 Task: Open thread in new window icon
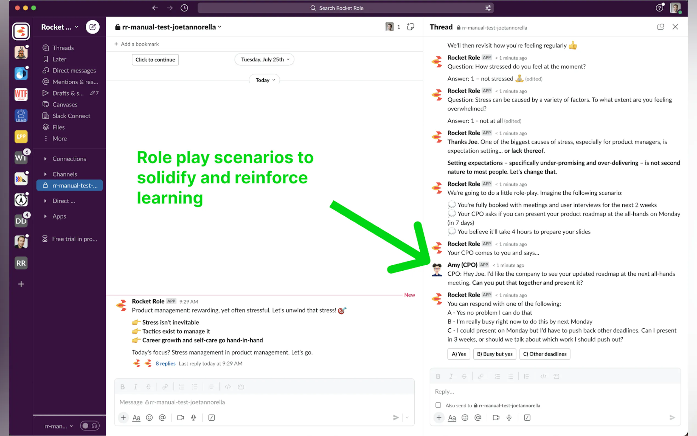click(x=661, y=27)
